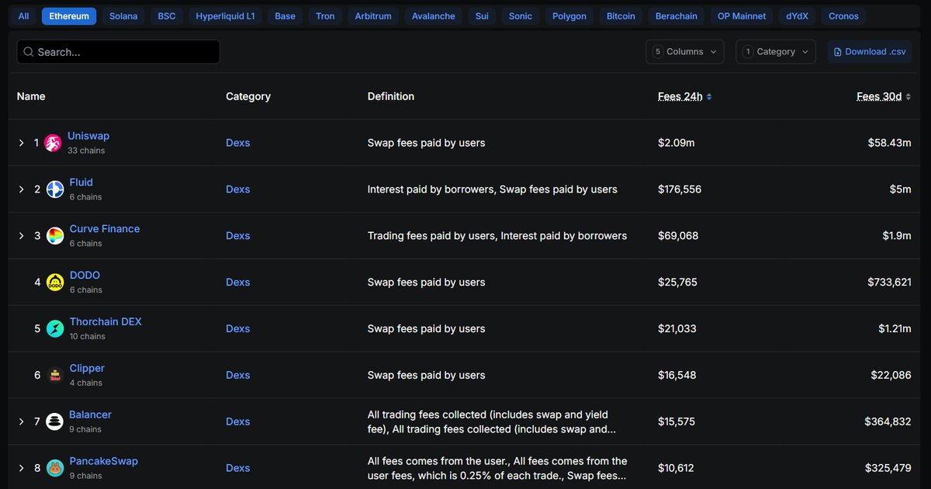931x489 pixels.
Task: Sort the table by Fees 30d header
Action: (879, 97)
